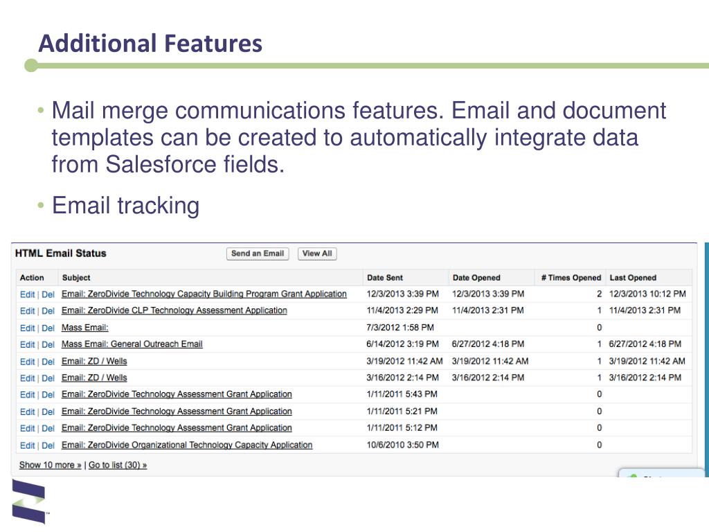Open ZeroDivide Organizational Technology Capacity Application email
The width and height of the screenshot is (709, 532).
tap(187, 445)
